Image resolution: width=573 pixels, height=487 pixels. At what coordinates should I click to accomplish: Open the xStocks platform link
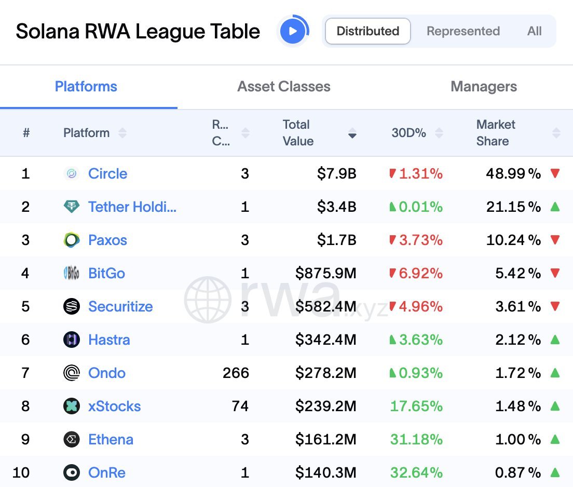[x=114, y=406]
